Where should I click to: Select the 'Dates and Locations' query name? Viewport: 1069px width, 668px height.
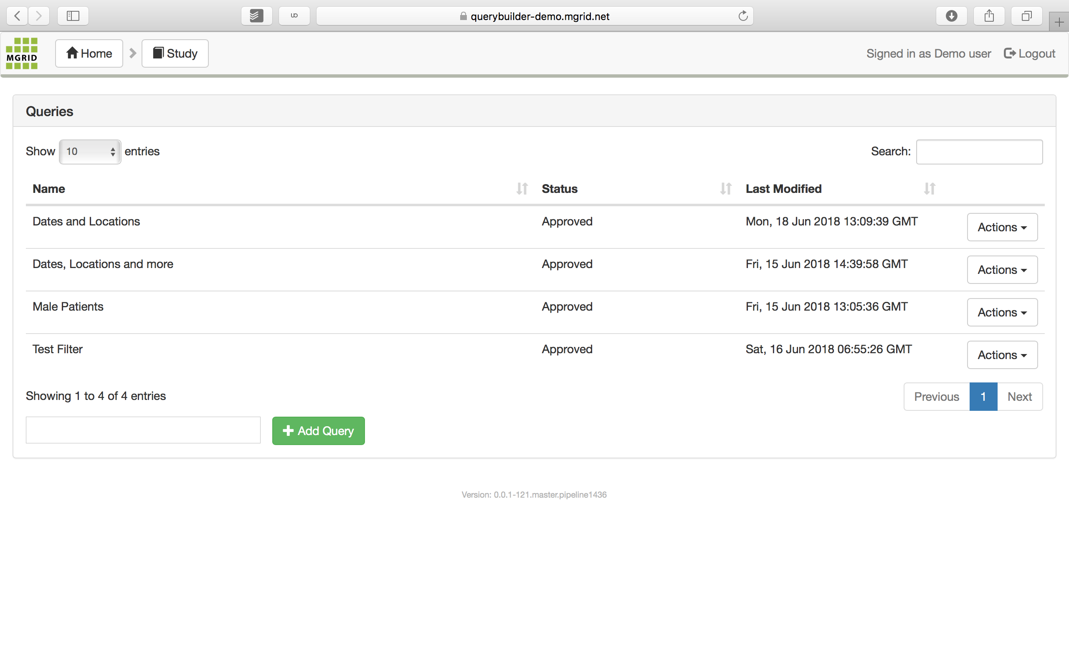point(86,221)
